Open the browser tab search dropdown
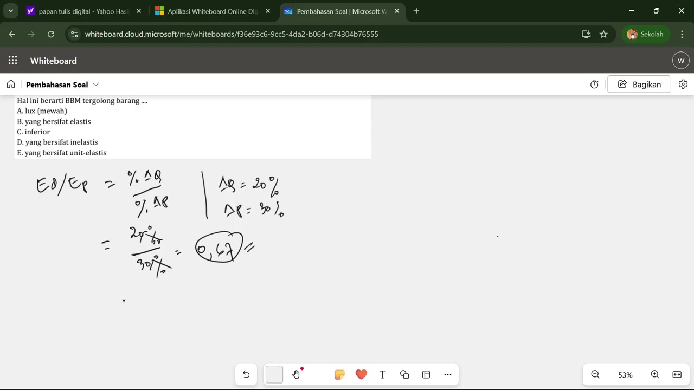 pyautogui.click(x=10, y=11)
